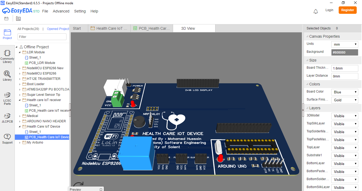This screenshot has height=191, width=362.
Task: Open the Advanced menu
Action: click(x=61, y=11)
